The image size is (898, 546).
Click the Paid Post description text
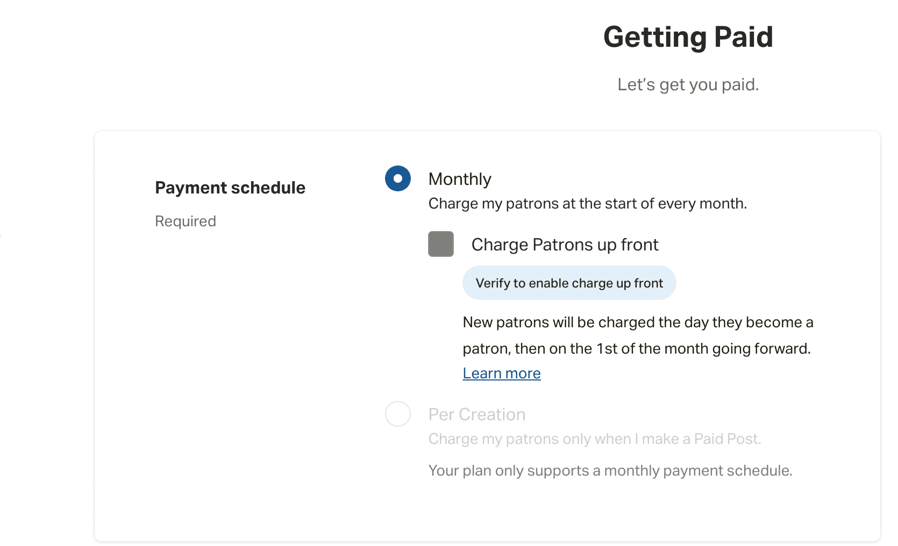coord(595,439)
